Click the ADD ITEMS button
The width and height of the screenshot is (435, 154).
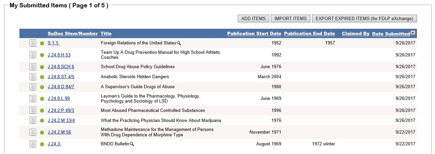tap(253, 19)
